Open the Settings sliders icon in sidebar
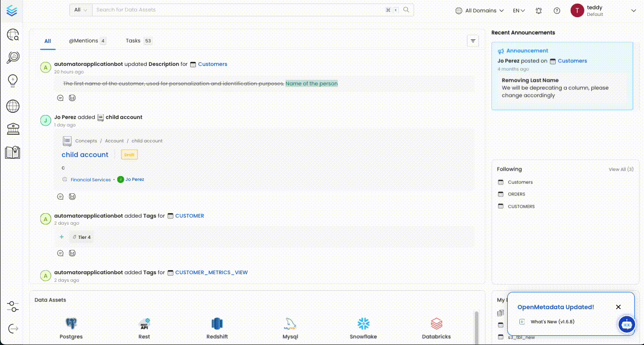The height and width of the screenshot is (345, 644). pyautogui.click(x=13, y=307)
